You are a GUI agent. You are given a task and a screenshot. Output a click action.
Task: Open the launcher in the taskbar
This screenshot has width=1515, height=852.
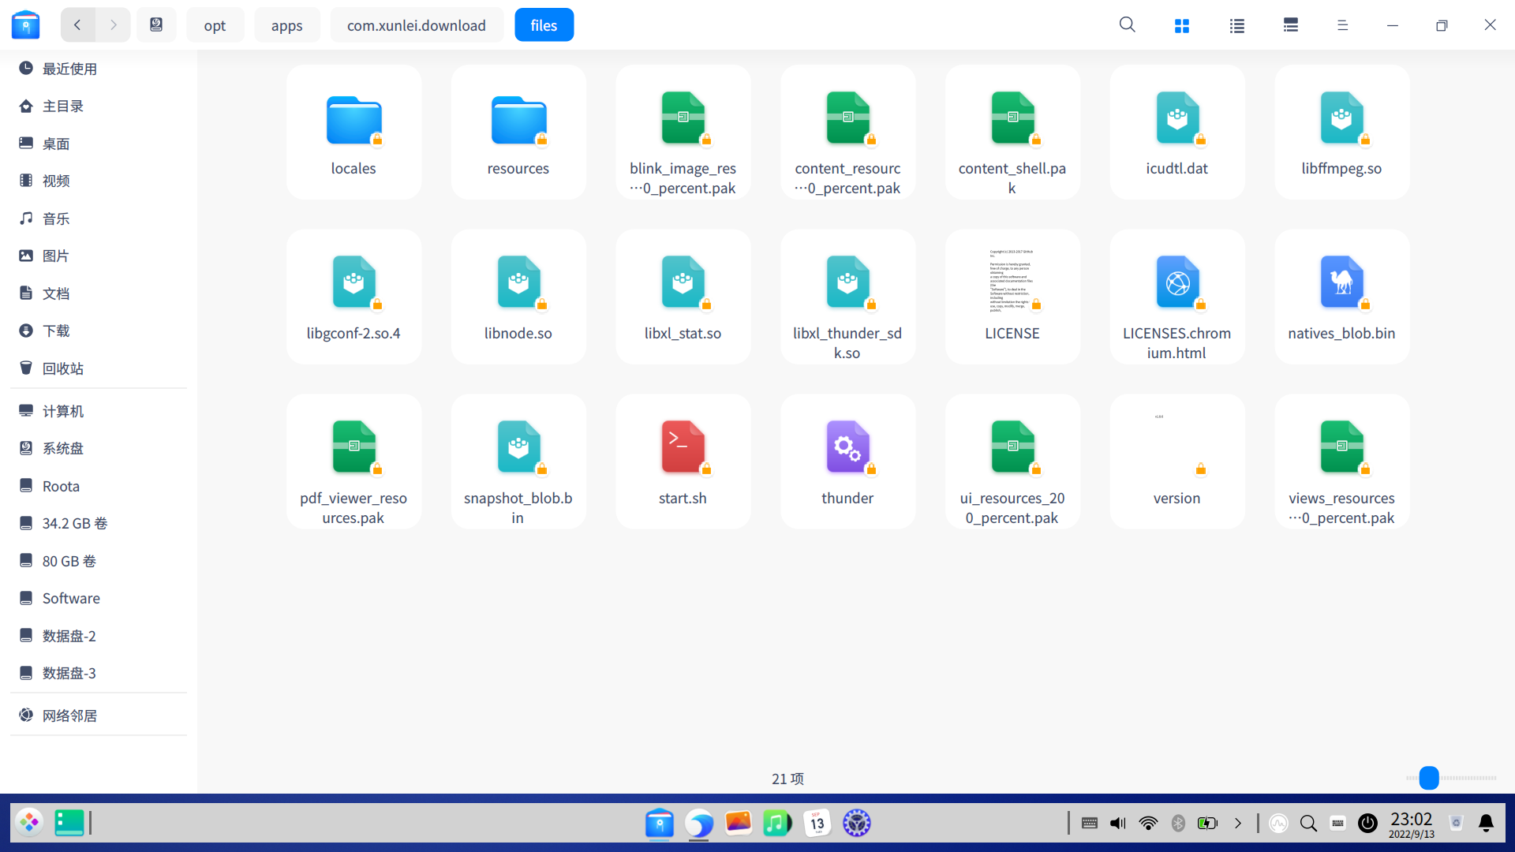(29, 823)
